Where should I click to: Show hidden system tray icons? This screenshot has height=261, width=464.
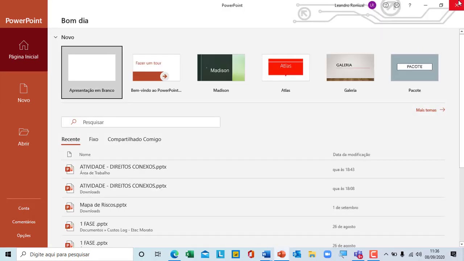(386, 254)
